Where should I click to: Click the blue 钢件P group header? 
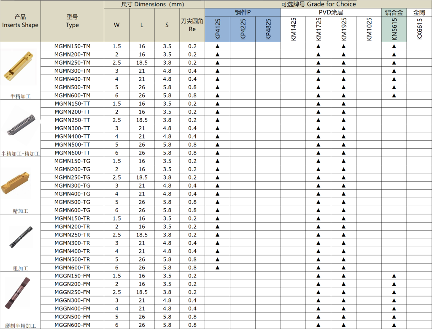pos(243,12)
